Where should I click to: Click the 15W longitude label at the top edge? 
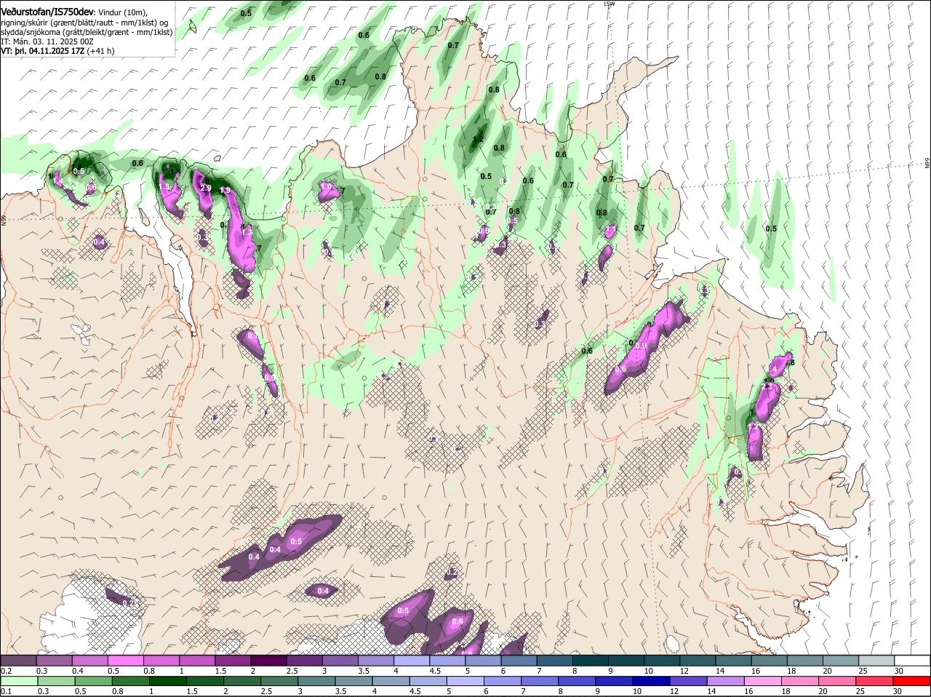(x=609, y=4)
